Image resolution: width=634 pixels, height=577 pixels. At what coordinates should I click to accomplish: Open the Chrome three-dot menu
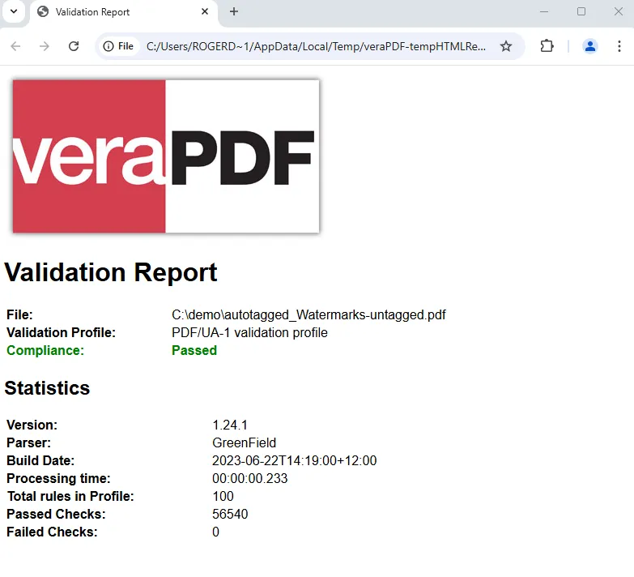619,46
